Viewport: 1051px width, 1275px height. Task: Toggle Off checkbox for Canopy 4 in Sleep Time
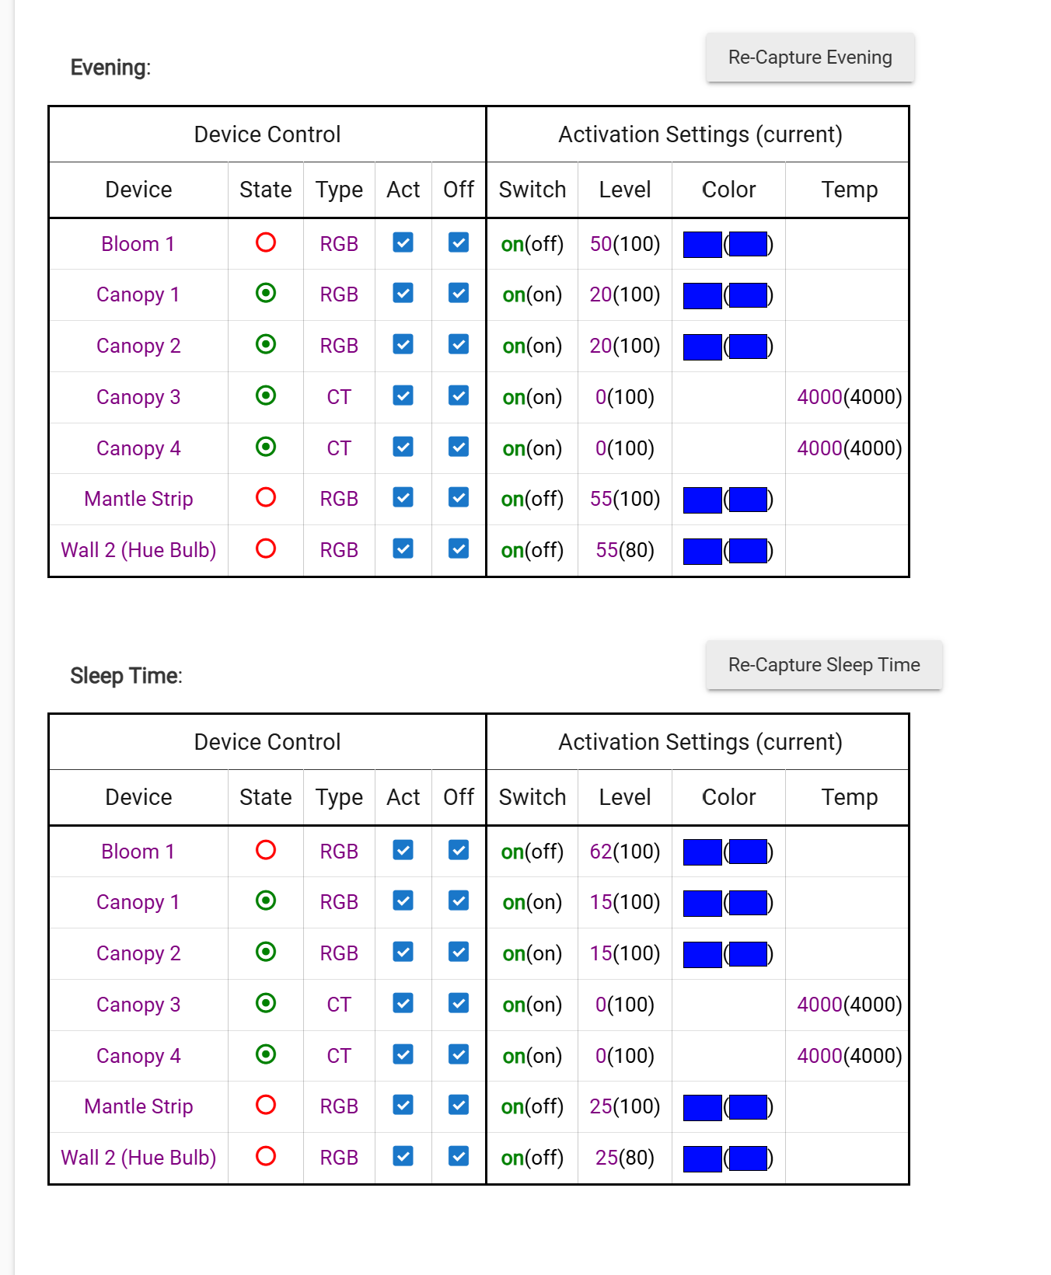459,1055
